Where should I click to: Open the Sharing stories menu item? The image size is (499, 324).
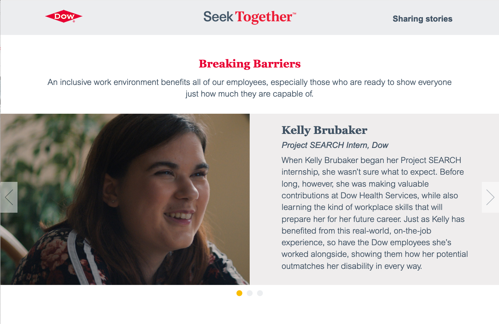click(422, 19)
